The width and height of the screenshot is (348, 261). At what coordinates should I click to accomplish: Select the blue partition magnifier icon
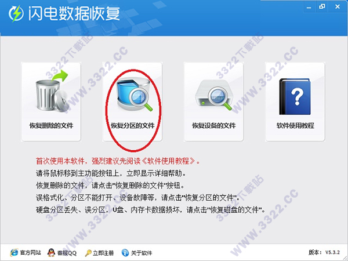coord(133,95)
